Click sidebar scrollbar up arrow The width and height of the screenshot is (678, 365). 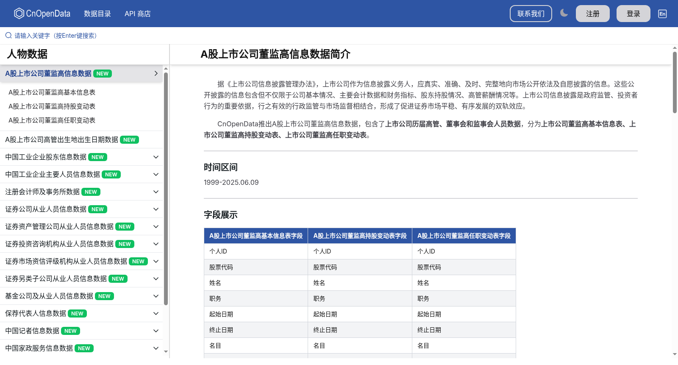166,68
